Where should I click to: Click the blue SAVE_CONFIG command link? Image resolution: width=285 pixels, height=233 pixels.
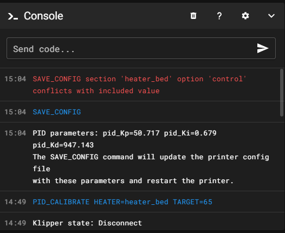(x=57, y=112)
